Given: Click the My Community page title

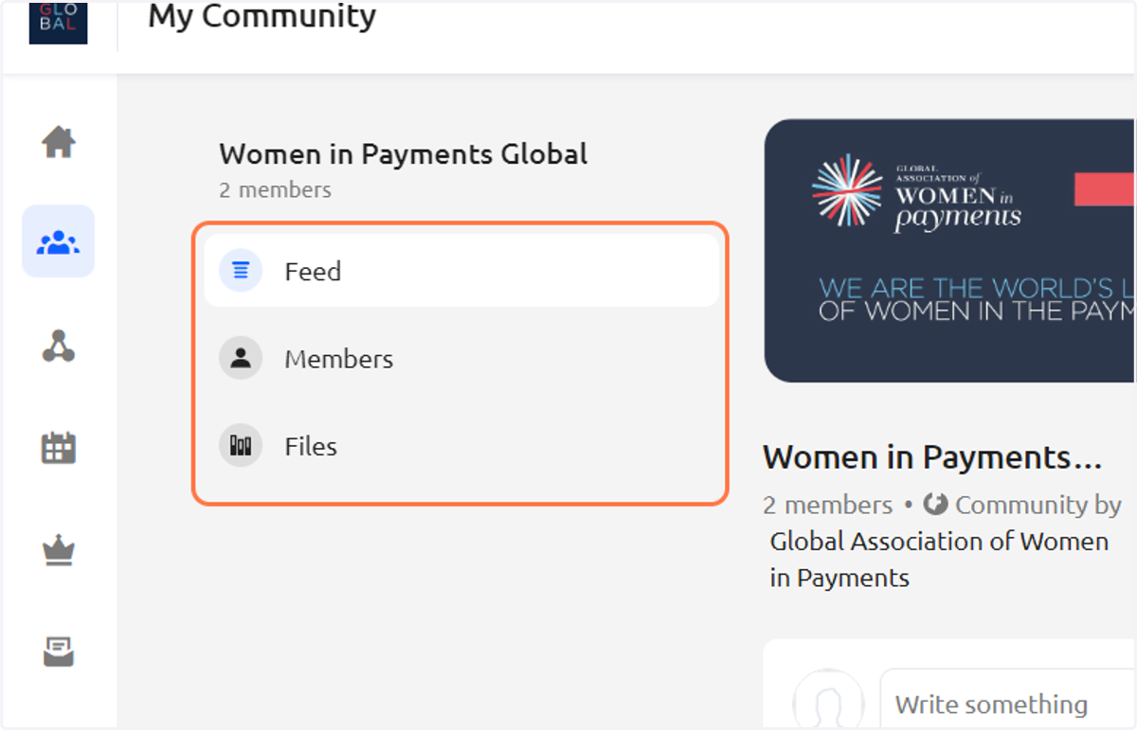Looking at the screenshot, I should coord(262,16).
